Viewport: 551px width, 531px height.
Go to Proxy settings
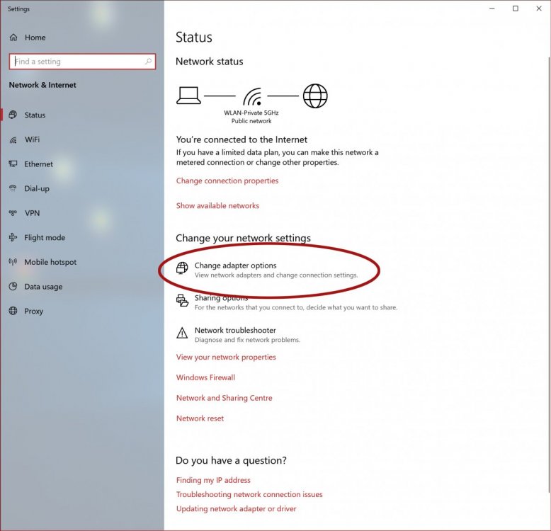click(x=34, y=311)
